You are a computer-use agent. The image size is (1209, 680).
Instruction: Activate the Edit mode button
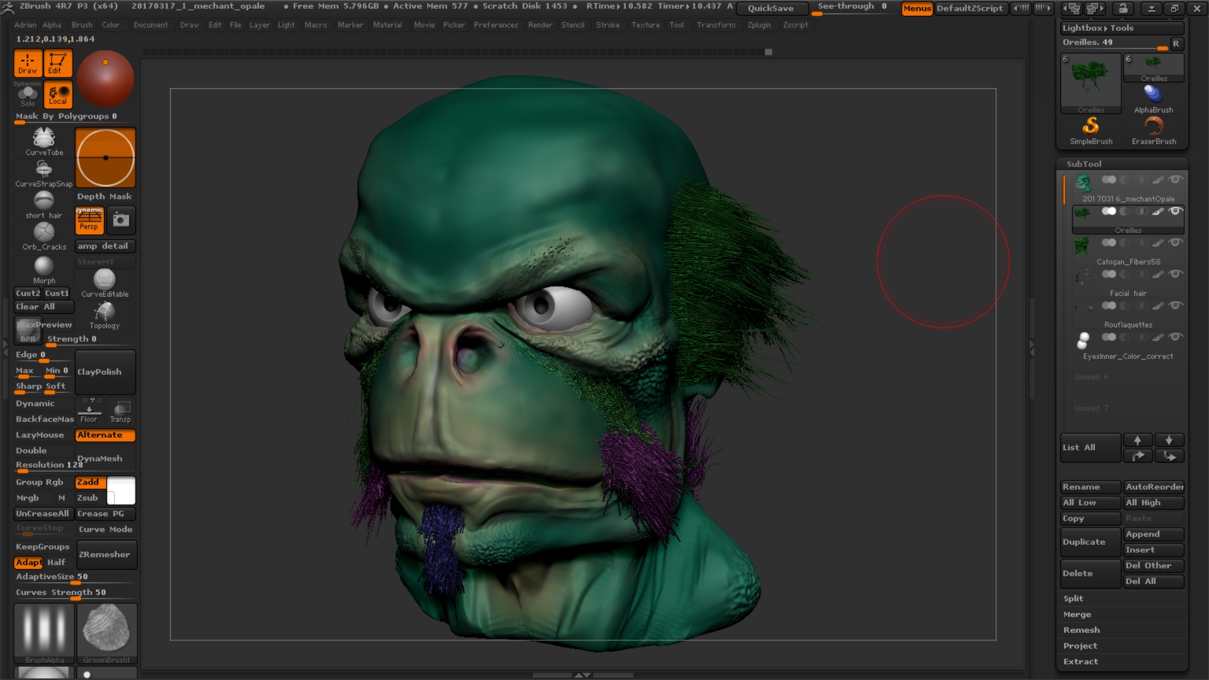[57, 64]
